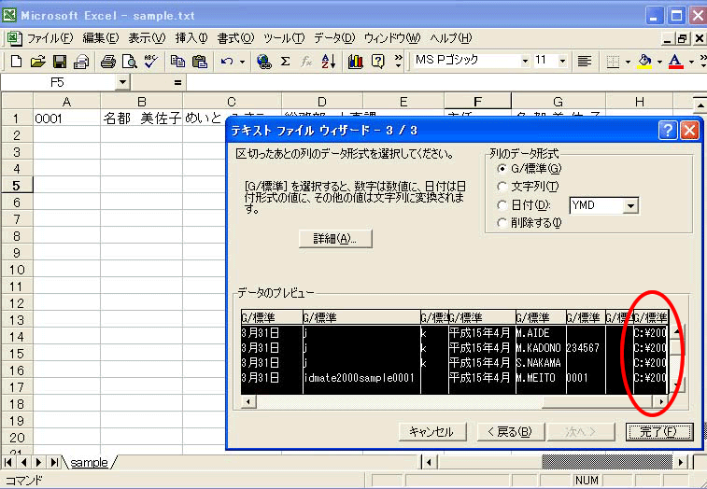
Task: Select row 5 header
Action: pyautogui.click(x=17, y=186)
